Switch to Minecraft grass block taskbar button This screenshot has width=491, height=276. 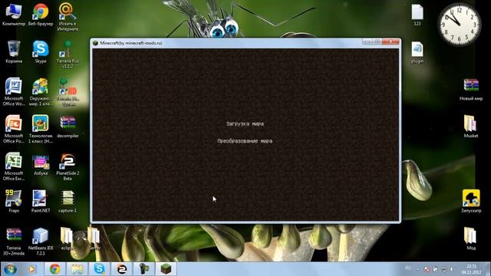[x=166, y=269]
